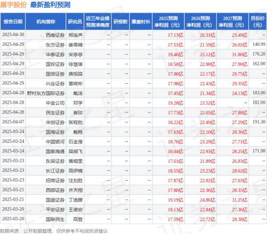Select the 191.30 target price cell
This screenshot has width=267, height=234.
[x=258, y=122]
